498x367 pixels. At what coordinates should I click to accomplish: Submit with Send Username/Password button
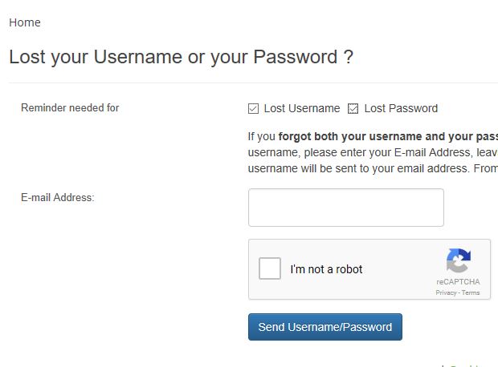325,327
